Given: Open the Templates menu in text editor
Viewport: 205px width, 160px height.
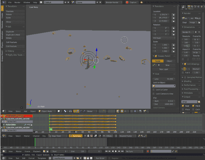Looking at the screenshot, I should tap(42, 158).
